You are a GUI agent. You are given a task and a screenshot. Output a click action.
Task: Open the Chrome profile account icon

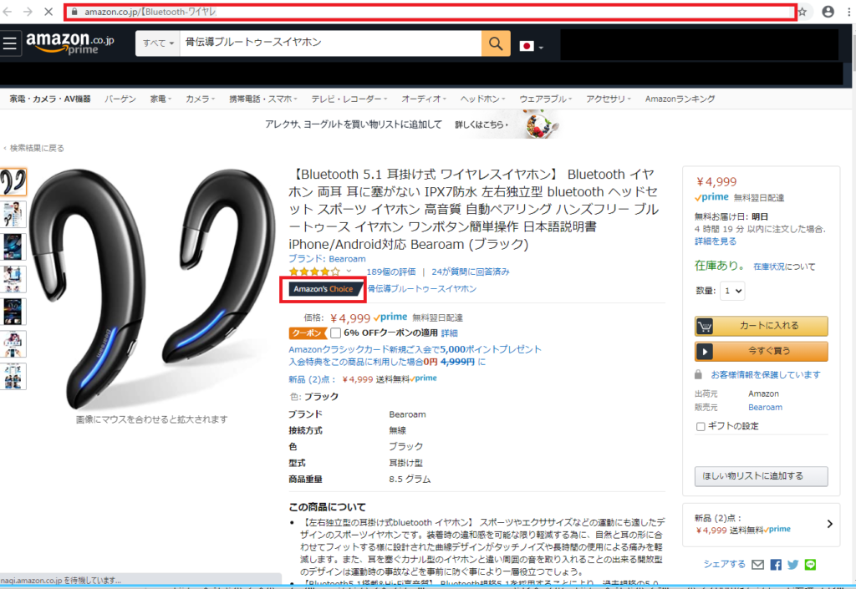828,12
